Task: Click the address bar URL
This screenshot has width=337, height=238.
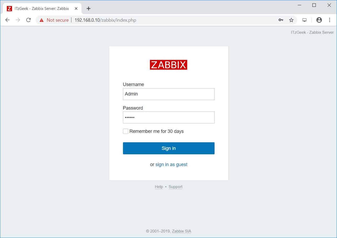Action: (x=105, y=20)
